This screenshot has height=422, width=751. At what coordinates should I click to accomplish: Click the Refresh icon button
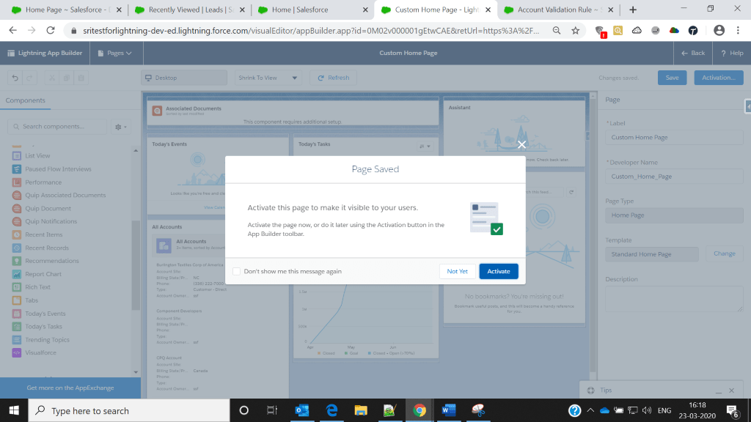[x=332, y=78]
